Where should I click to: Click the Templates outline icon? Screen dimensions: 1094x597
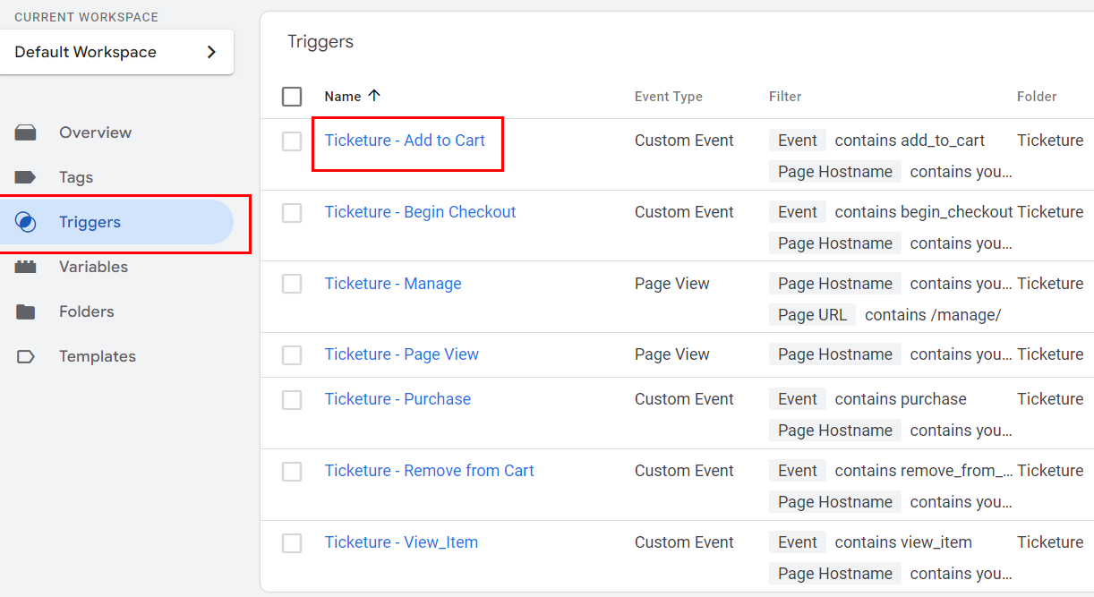26,356
